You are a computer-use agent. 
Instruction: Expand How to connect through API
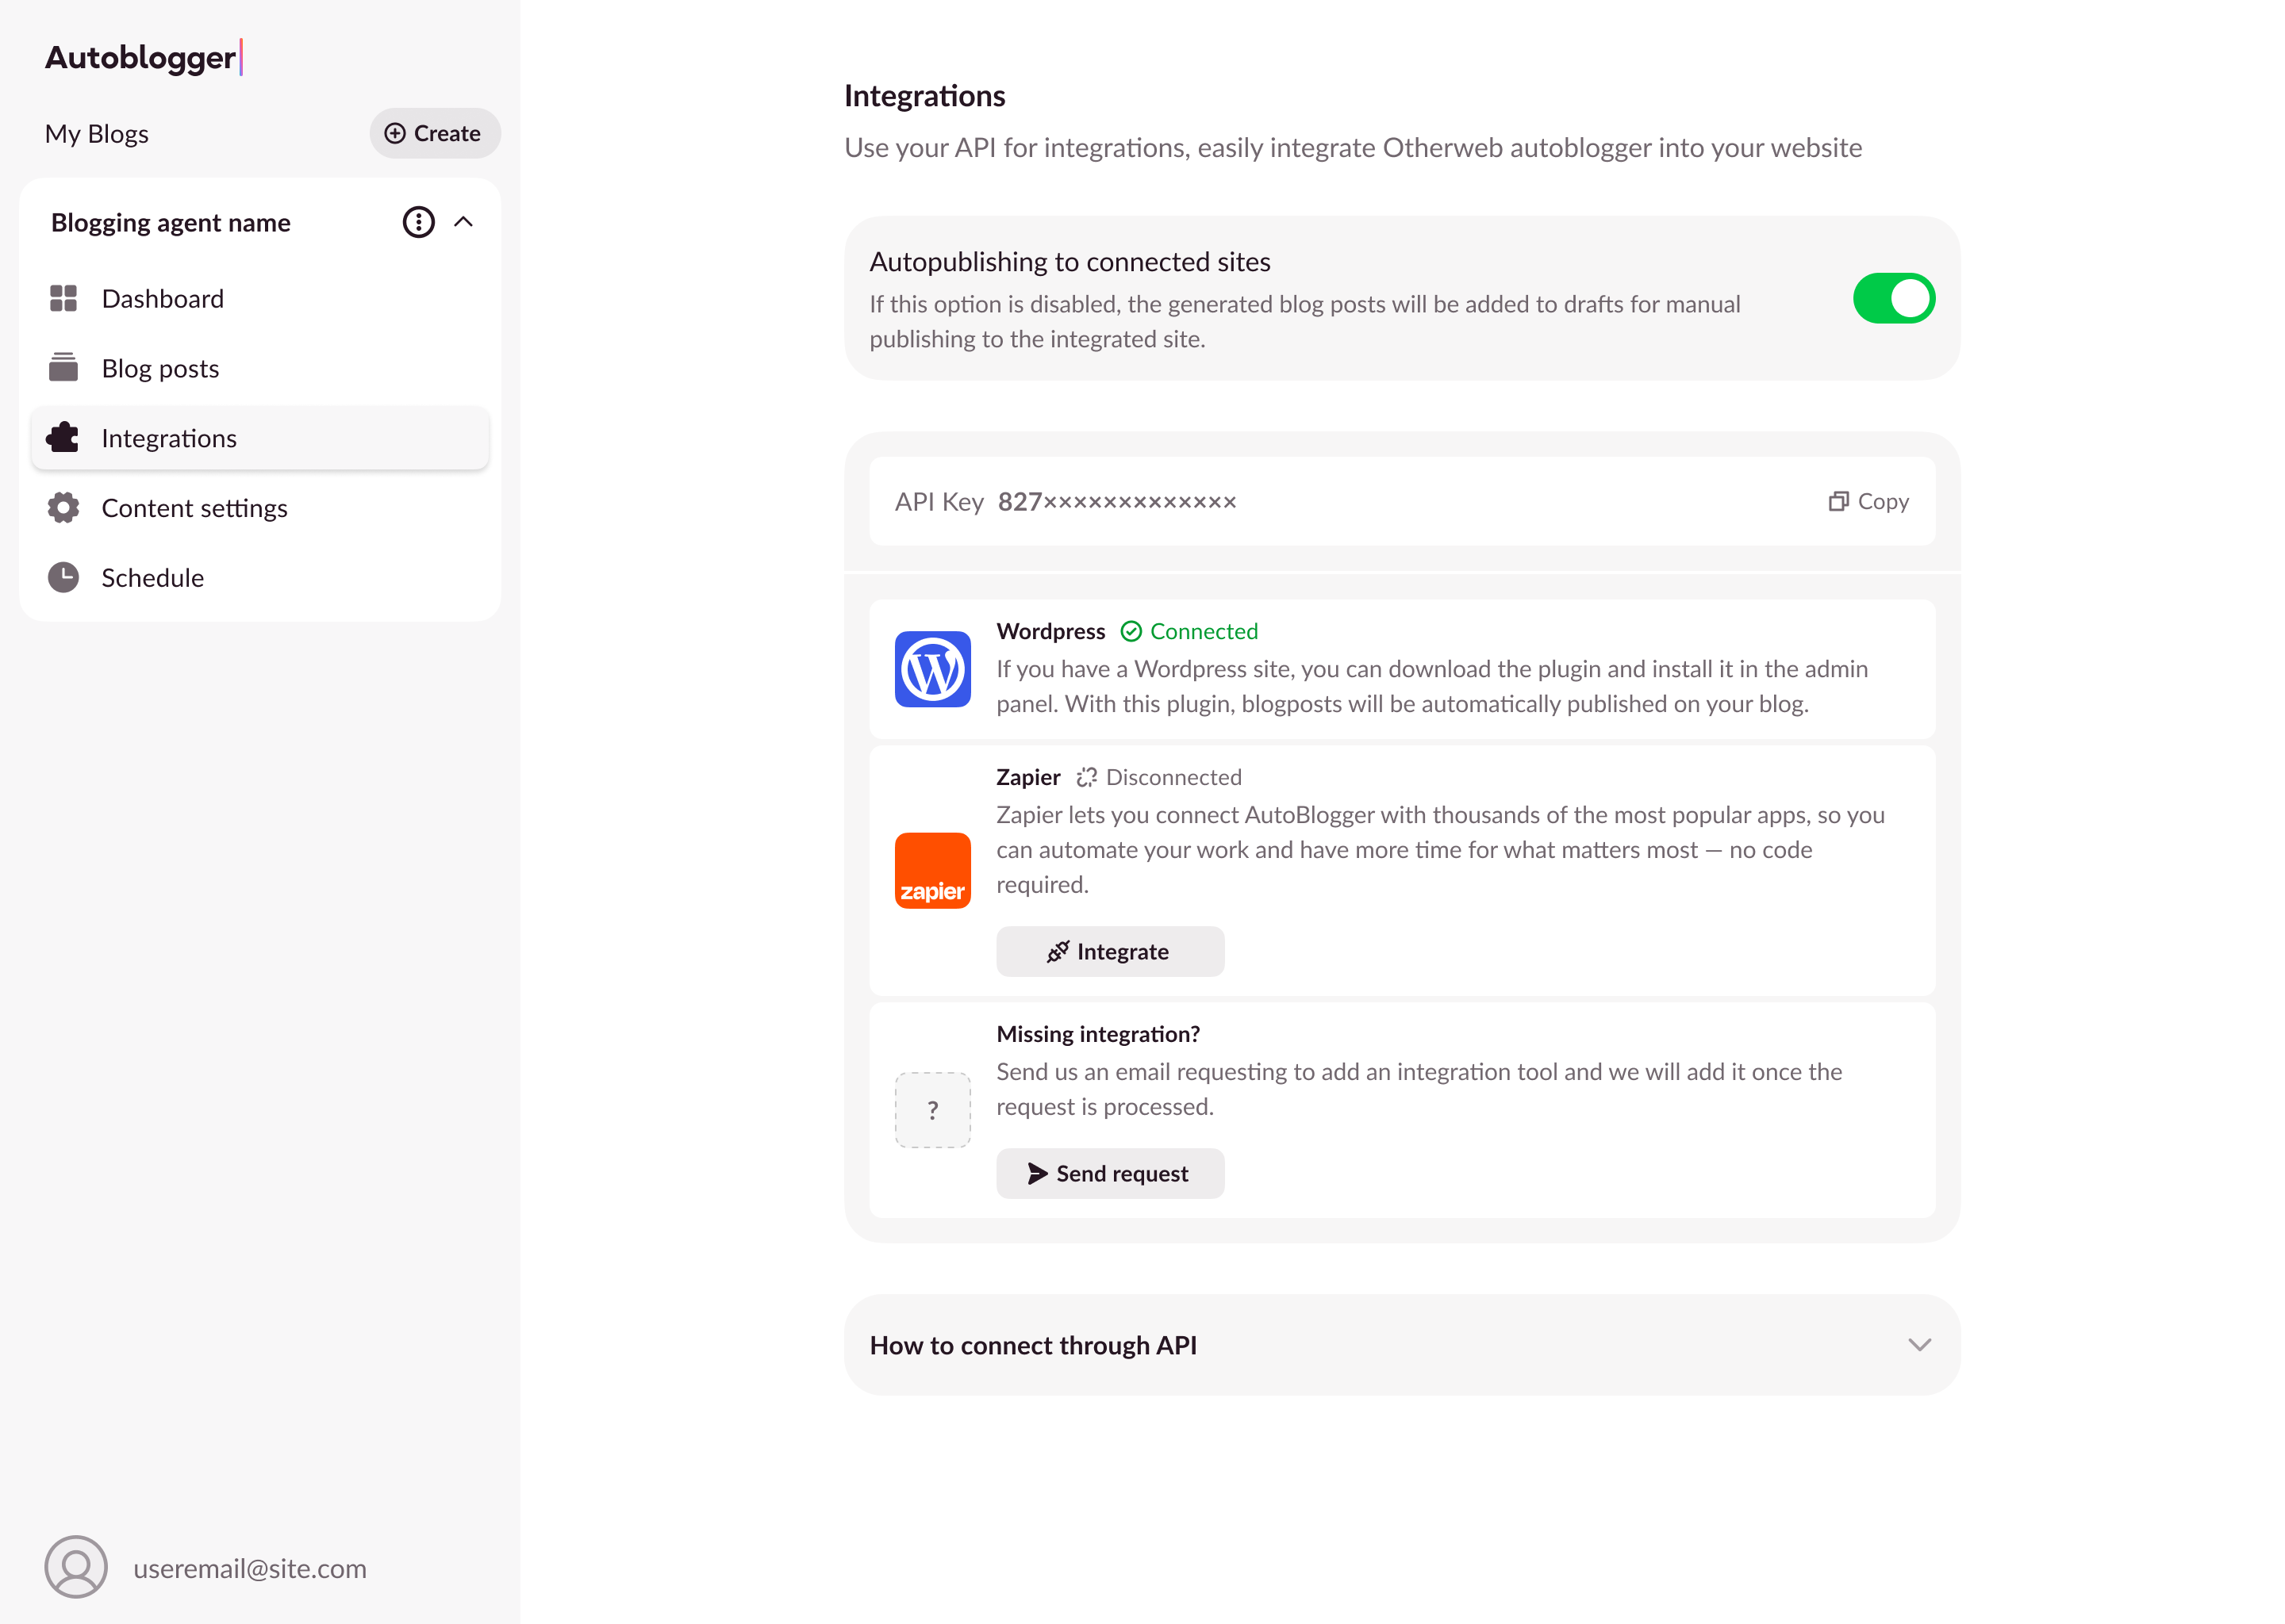pos(1918,1345)
